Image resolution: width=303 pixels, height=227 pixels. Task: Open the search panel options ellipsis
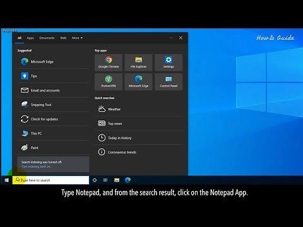pos(171,38)
